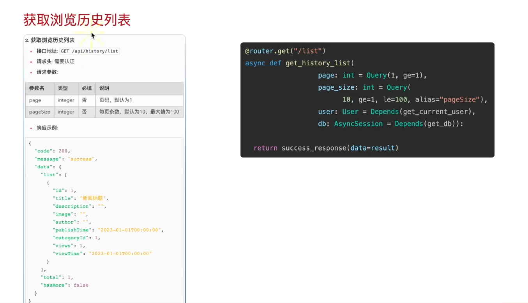Click the "description" JSON line
528x303 pixels.
pyautogui.click(x=79, y=206)
